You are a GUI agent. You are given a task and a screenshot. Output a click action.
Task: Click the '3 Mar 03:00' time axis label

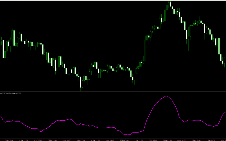click(38, 140)
